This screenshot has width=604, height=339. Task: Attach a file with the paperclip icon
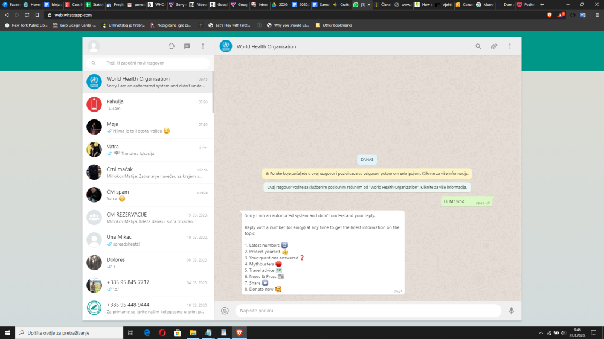(494, 46)
